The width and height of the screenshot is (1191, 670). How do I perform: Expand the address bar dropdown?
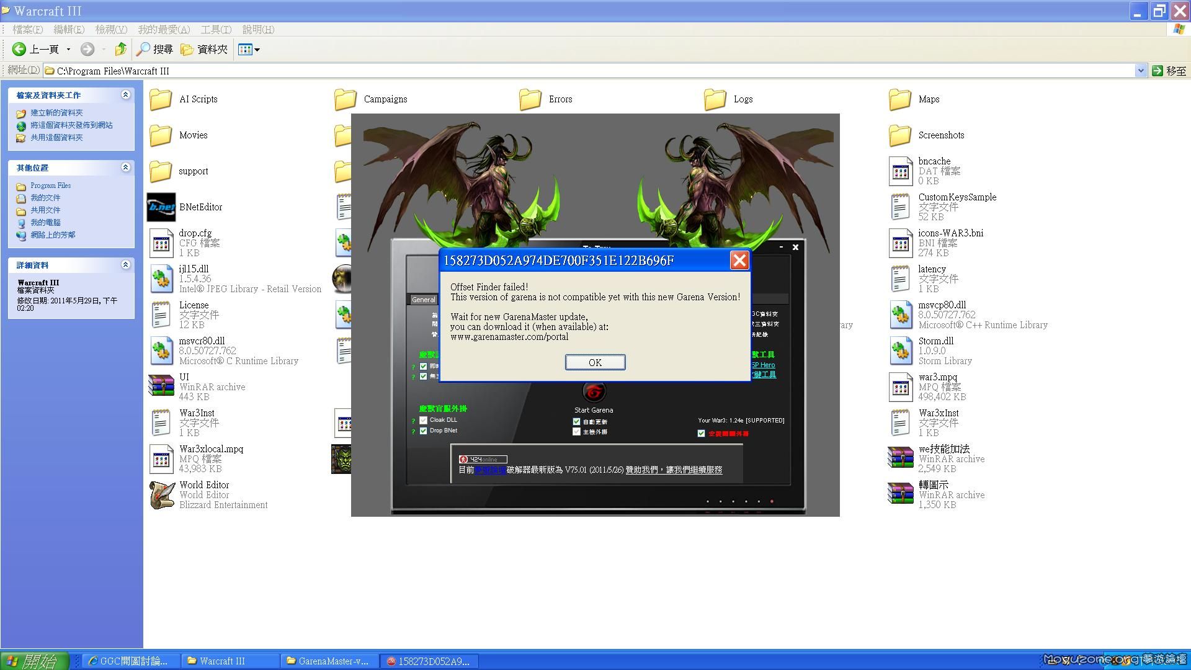1140,71
